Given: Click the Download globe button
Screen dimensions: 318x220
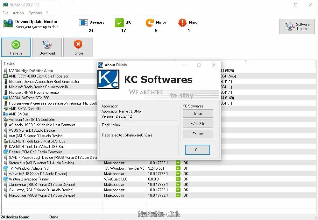Looking at the screenshot, I should [x=47, y=47].
